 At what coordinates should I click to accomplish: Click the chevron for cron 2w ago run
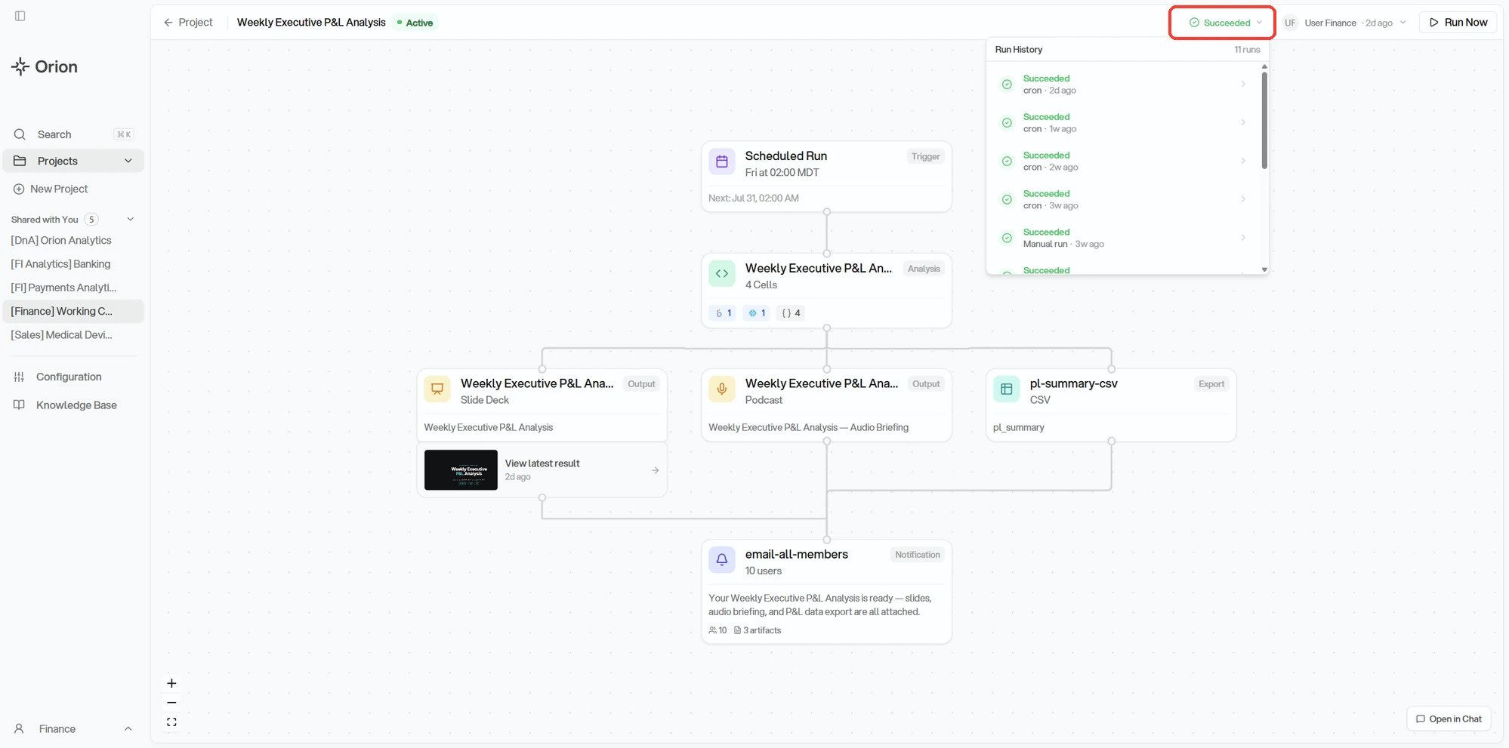[x=1243, y=161]
